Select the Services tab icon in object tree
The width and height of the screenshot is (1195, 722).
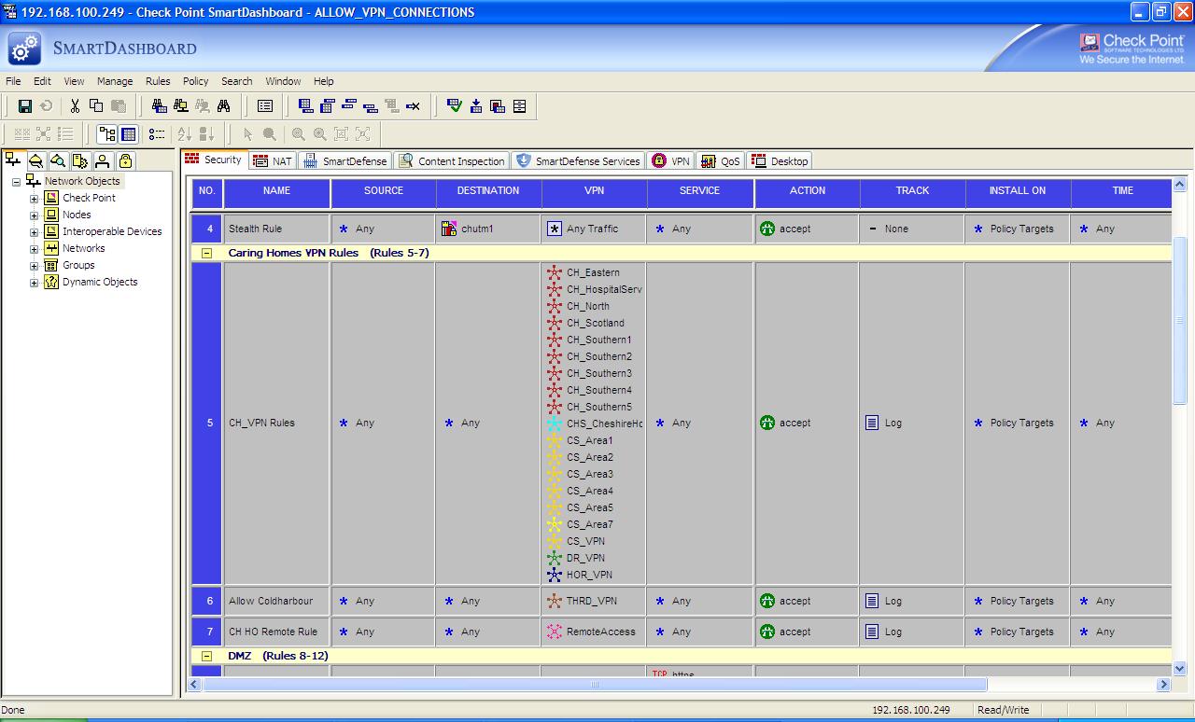click(36, 160)
